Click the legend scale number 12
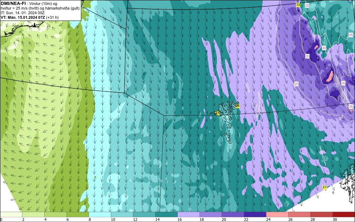This screenshot has height=222, width=355. pyautogui.click(x=135, y=220)
